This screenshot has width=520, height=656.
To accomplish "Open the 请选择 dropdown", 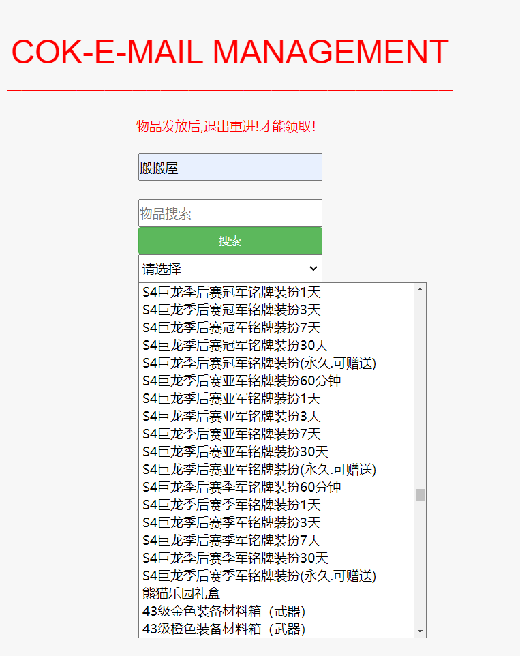I will [x=230, y=269].
